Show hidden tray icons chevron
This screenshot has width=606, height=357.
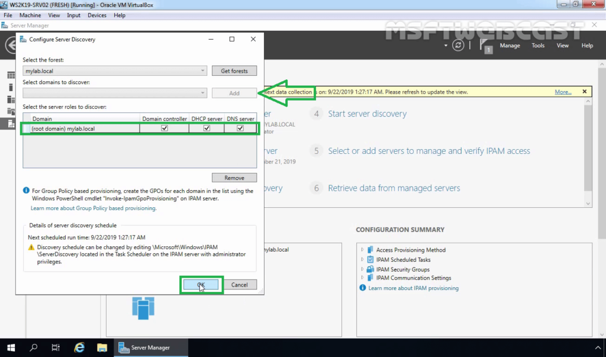click(598, 348)
